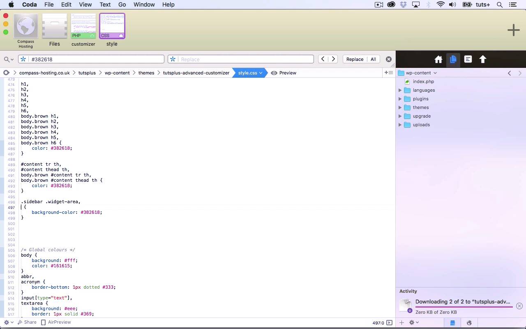
Task: Toggle the split pane button
Action: point(388,73)
